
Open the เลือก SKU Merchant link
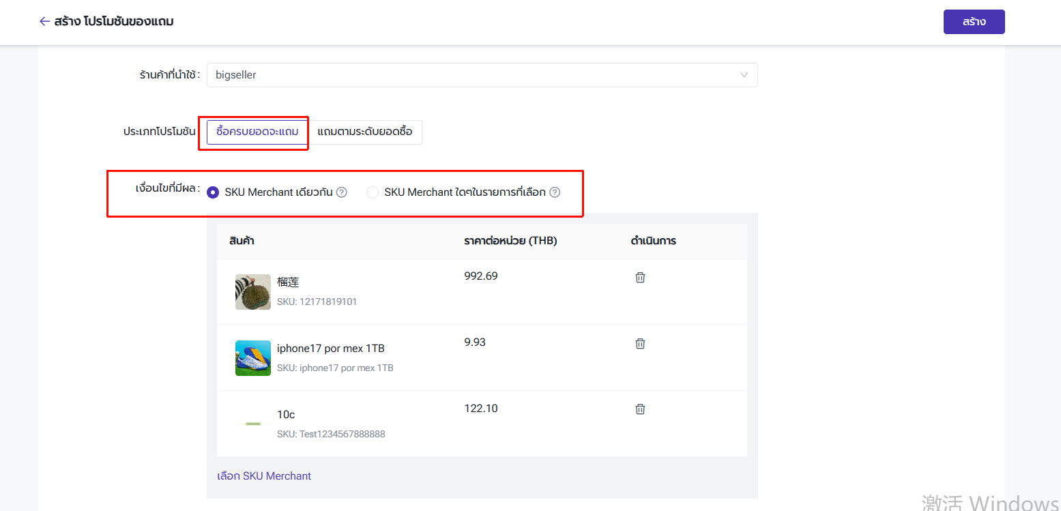tap(264, 476)
